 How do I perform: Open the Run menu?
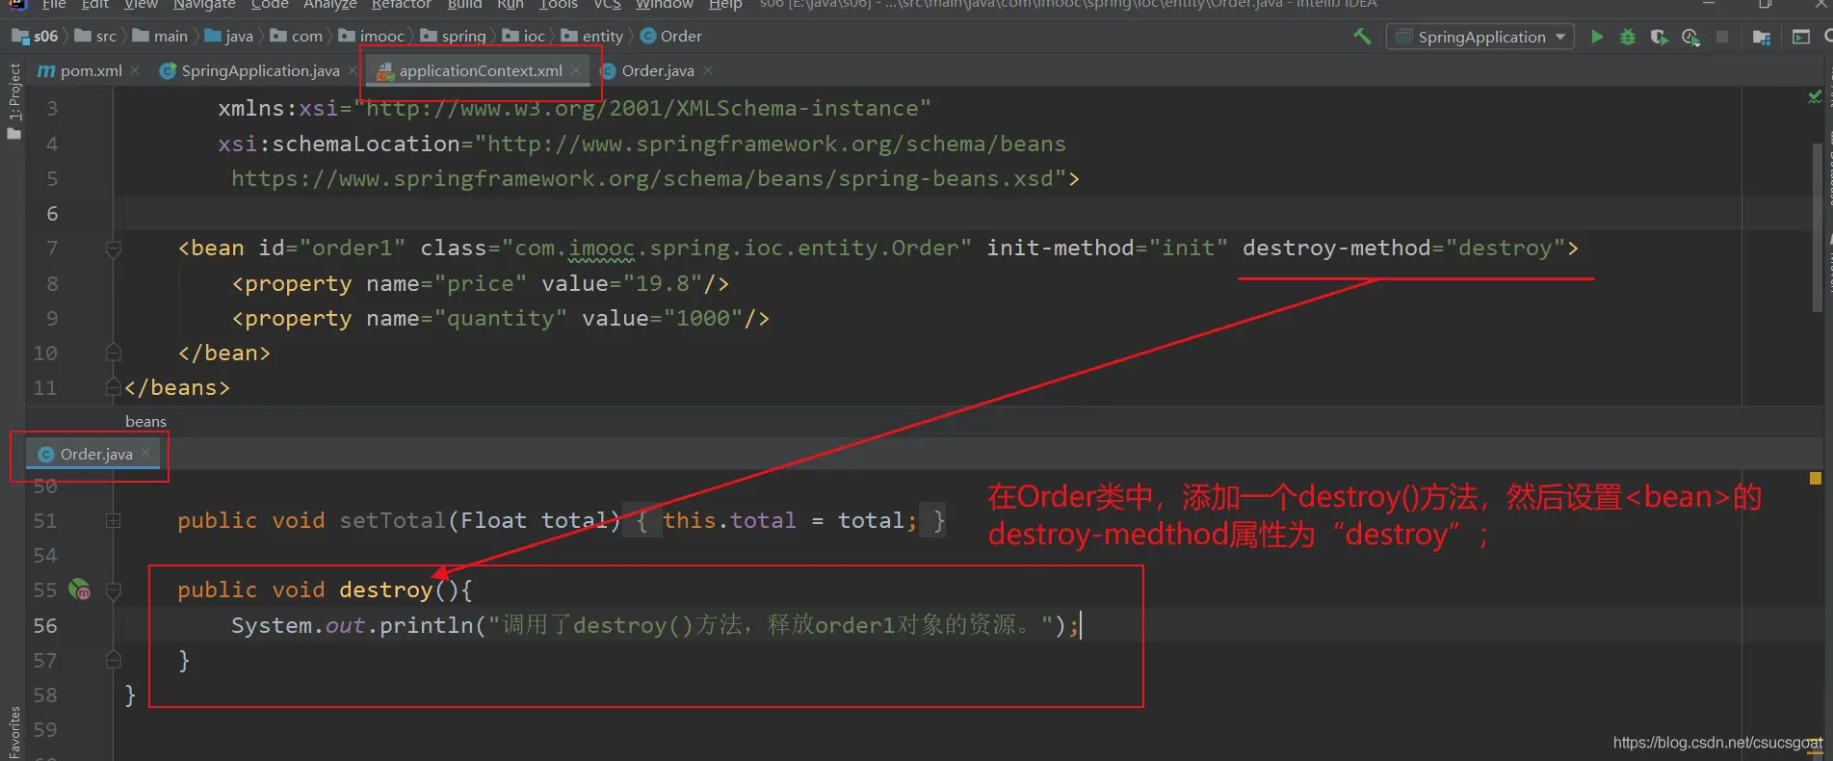coord(511,5)
